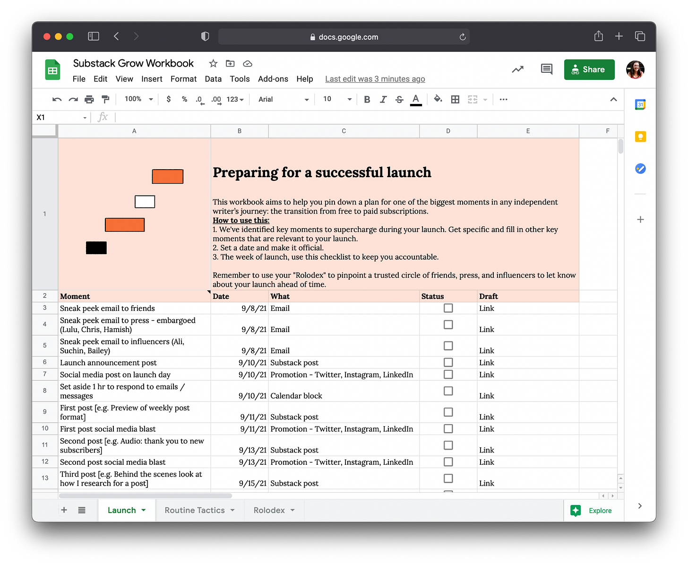
Task: Open activity dashboard trend icon
Action: click(x=518, y=69)
